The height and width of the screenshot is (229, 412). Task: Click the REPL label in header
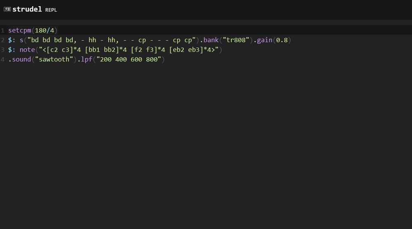coord(51,10)
